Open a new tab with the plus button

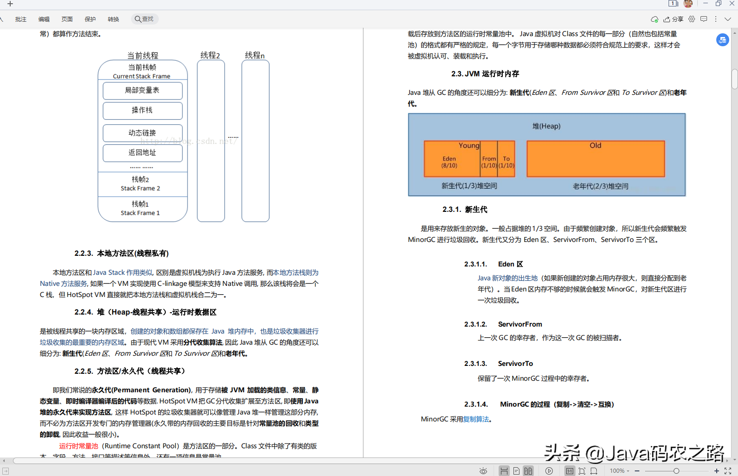coord(10,4)
